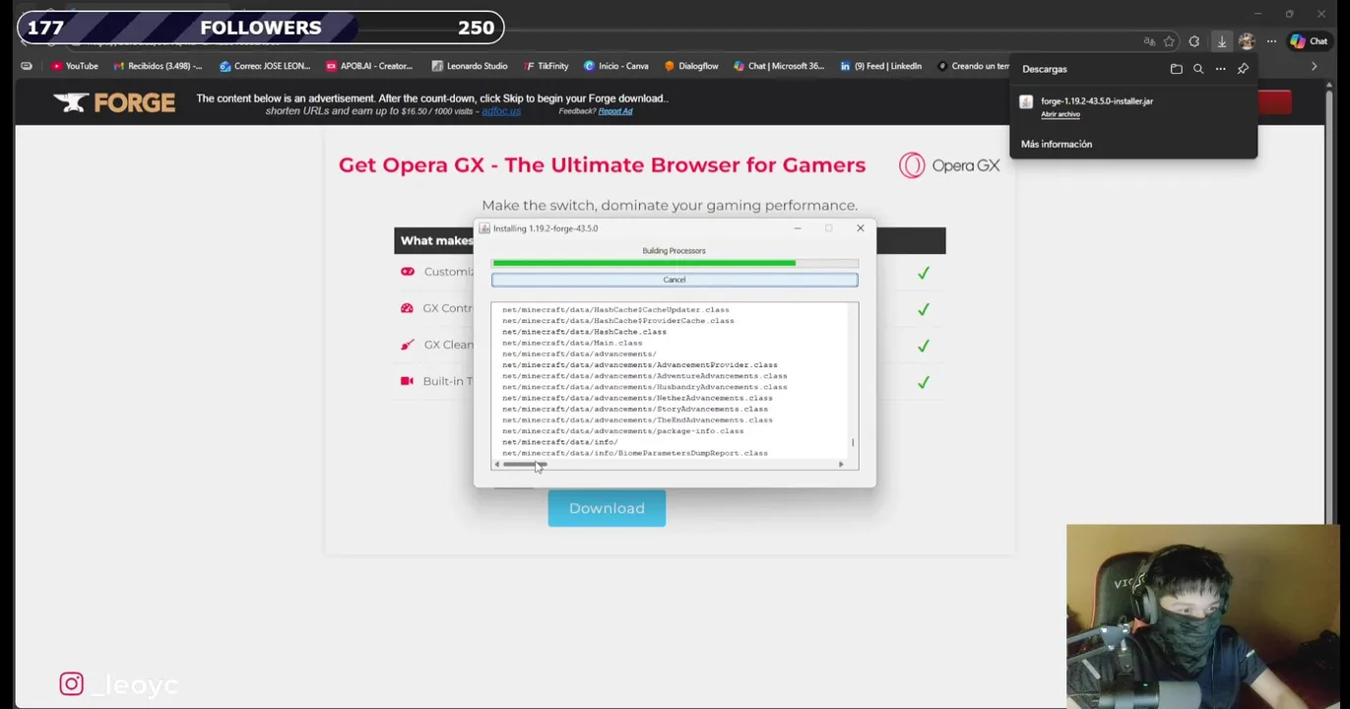This screenshot has height=709, width=1350.
Task: Click the read aloud icon in address bar
Action: (x=1148, y=41)
